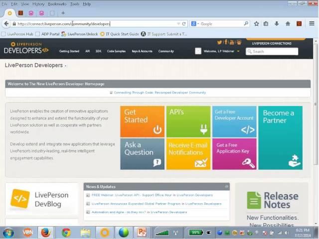Open the VPN taskbar icon

coord(27,233)
